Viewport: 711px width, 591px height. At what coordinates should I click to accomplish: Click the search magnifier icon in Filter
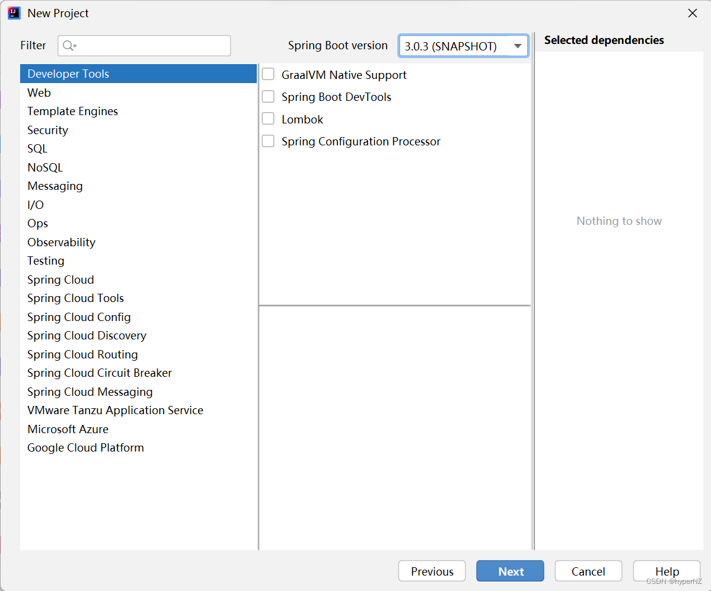[69, 46]
